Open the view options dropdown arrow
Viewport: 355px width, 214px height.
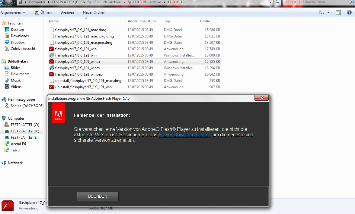328,12
